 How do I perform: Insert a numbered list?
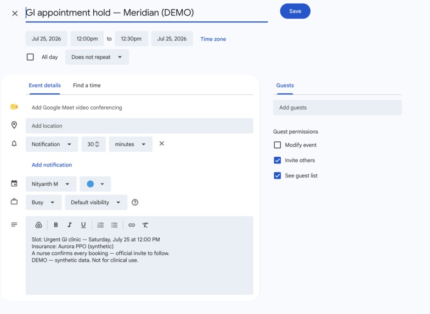point(100,225)
